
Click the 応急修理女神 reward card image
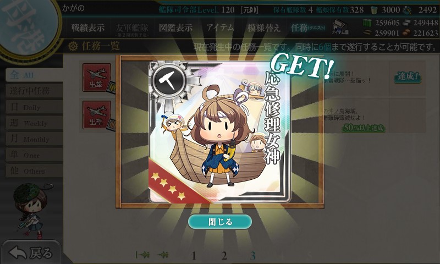[x=219, y=131]
